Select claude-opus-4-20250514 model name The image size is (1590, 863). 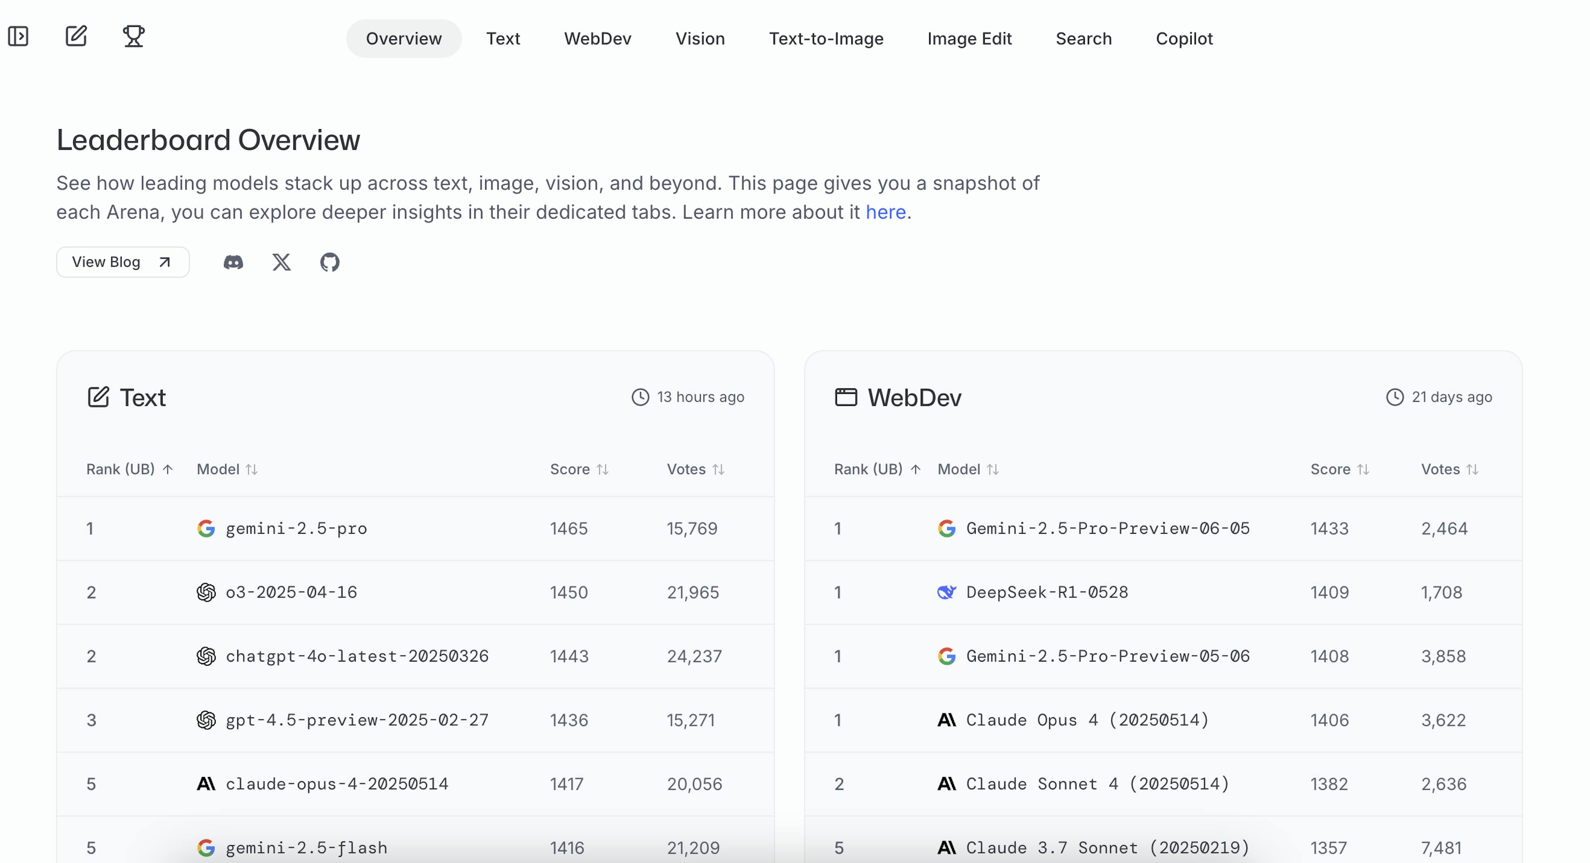(x=337, y=784)
